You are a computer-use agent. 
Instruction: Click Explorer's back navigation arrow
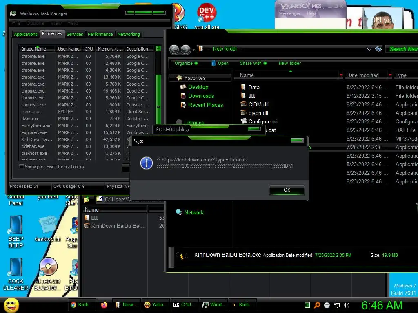click(x=174, y=49)
